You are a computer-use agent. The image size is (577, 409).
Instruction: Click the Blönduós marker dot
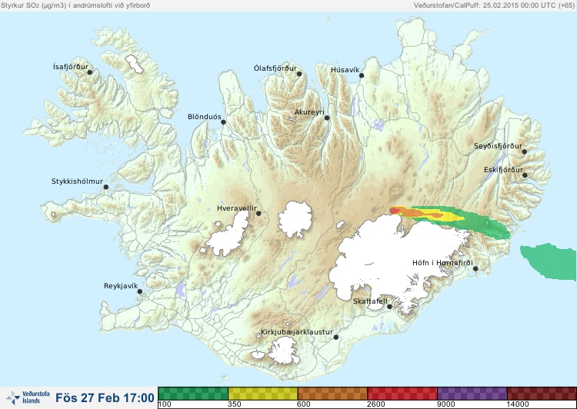click(223, 122)
